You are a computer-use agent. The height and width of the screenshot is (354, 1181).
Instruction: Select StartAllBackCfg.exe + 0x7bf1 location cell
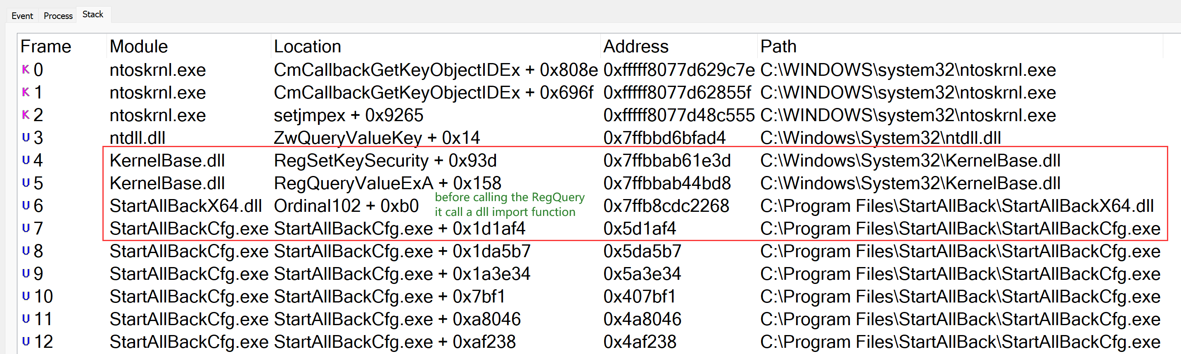tap(390, 296)
